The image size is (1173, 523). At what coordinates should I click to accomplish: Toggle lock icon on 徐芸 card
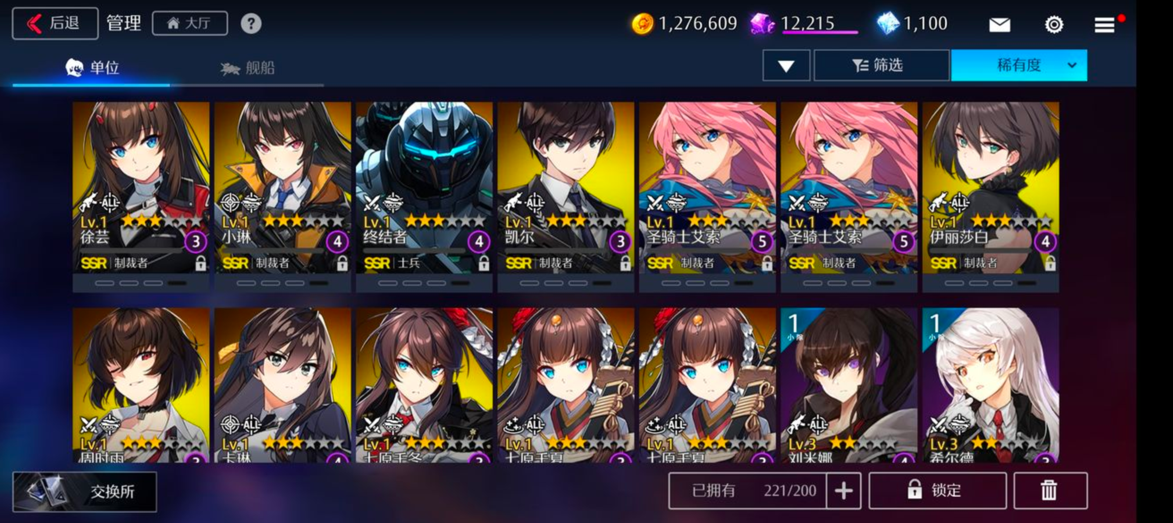click(200, 263)
